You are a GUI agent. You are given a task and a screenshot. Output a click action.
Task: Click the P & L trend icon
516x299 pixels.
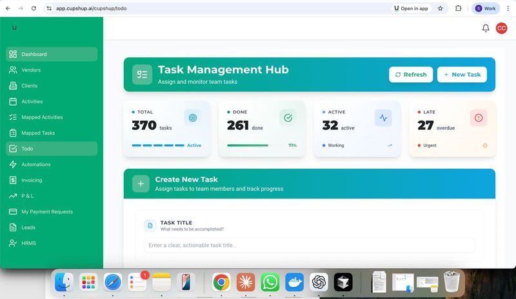tap(13, 196)
